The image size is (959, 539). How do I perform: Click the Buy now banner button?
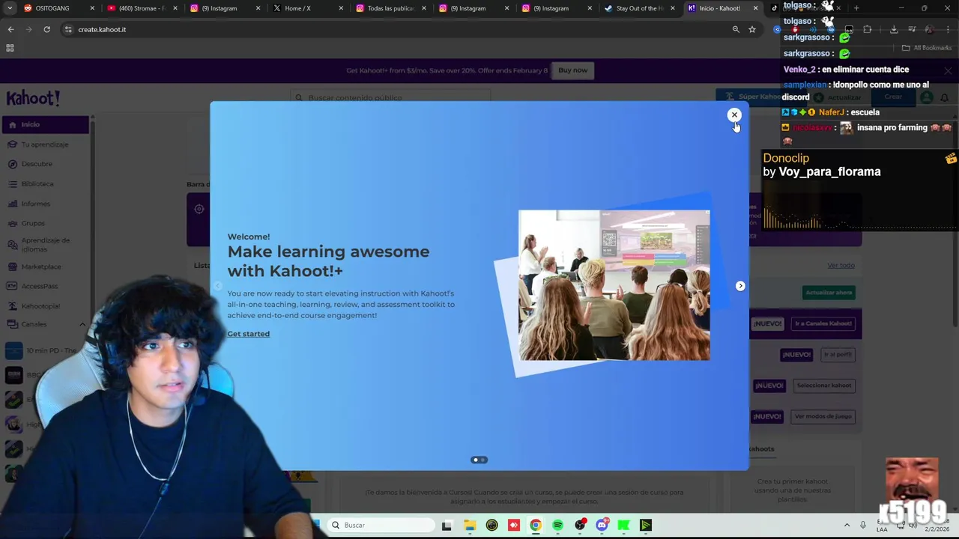(x=572, y=70)
